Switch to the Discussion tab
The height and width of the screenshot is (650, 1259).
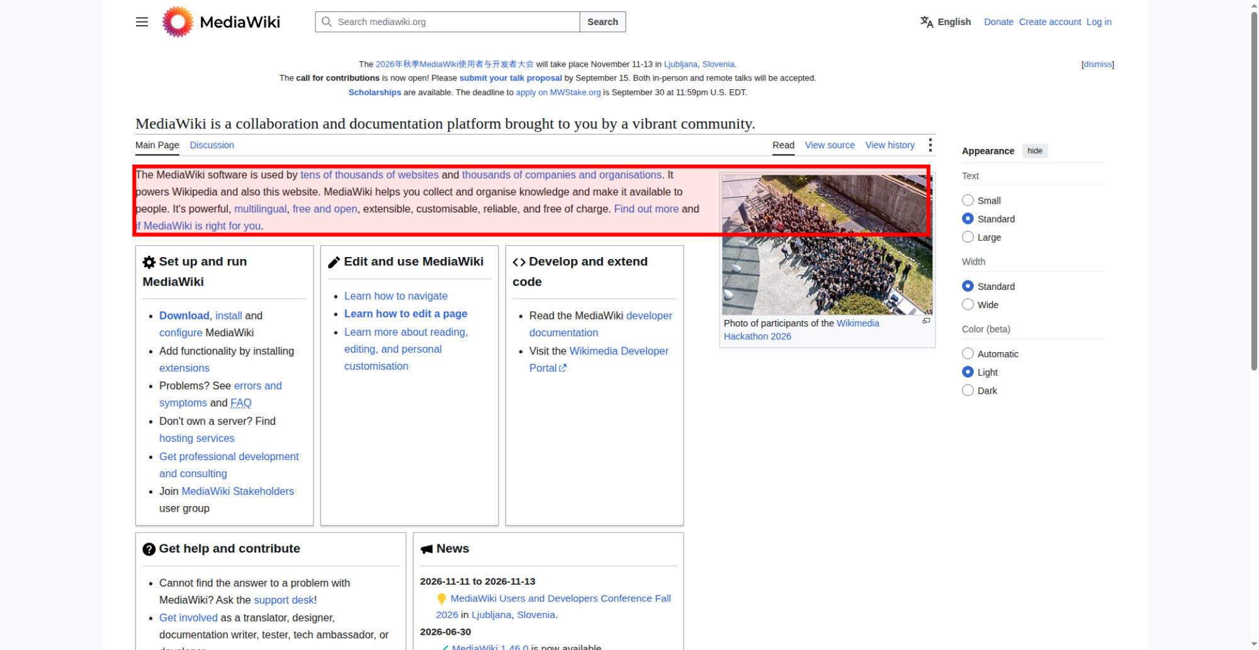coord(212,145)
